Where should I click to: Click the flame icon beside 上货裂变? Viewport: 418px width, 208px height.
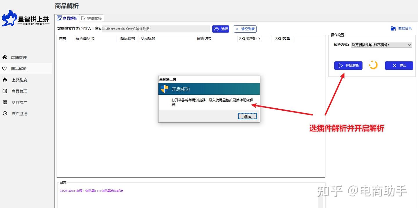(5, 80)
